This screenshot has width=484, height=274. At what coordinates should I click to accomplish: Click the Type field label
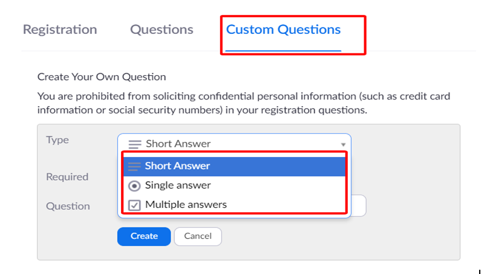tap(57, 140)
